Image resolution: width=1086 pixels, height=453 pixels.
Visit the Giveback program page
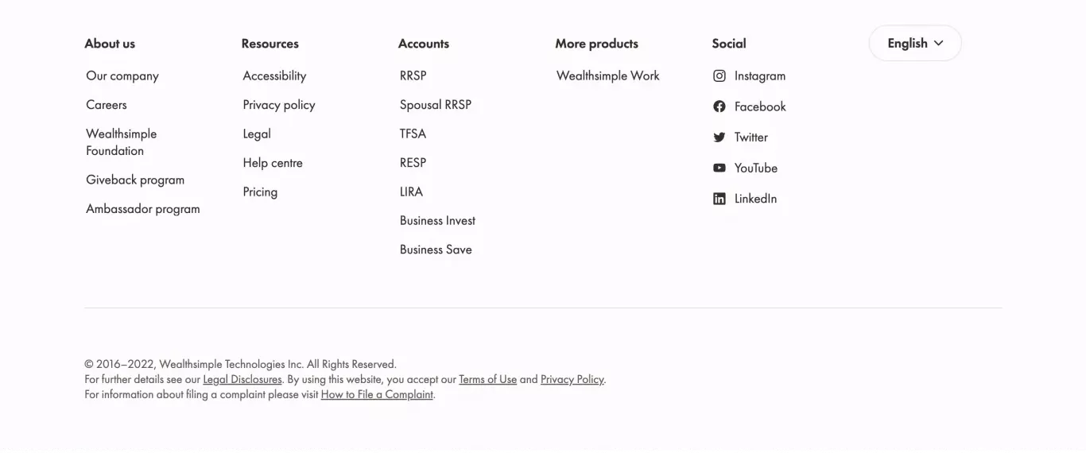point(135,180)
